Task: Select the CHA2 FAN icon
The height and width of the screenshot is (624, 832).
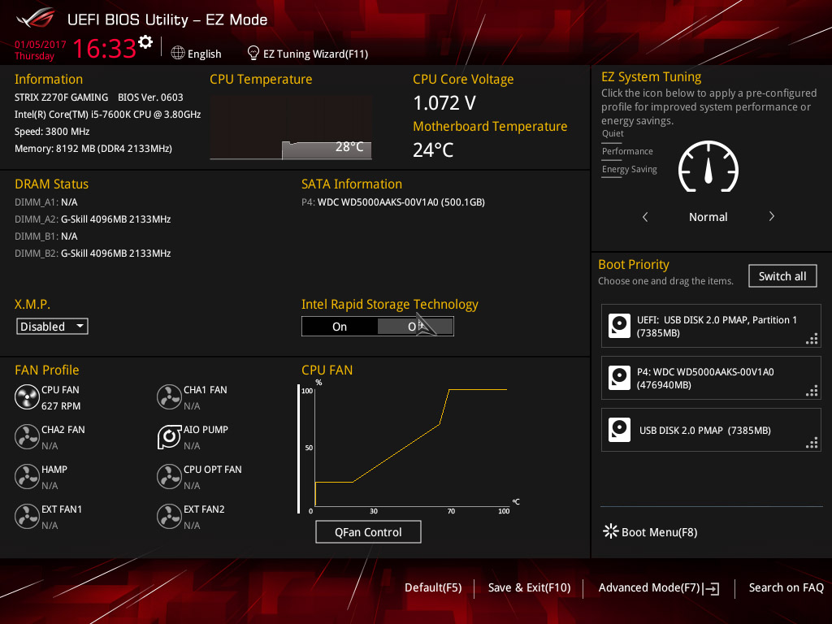Action: point(27,437)
